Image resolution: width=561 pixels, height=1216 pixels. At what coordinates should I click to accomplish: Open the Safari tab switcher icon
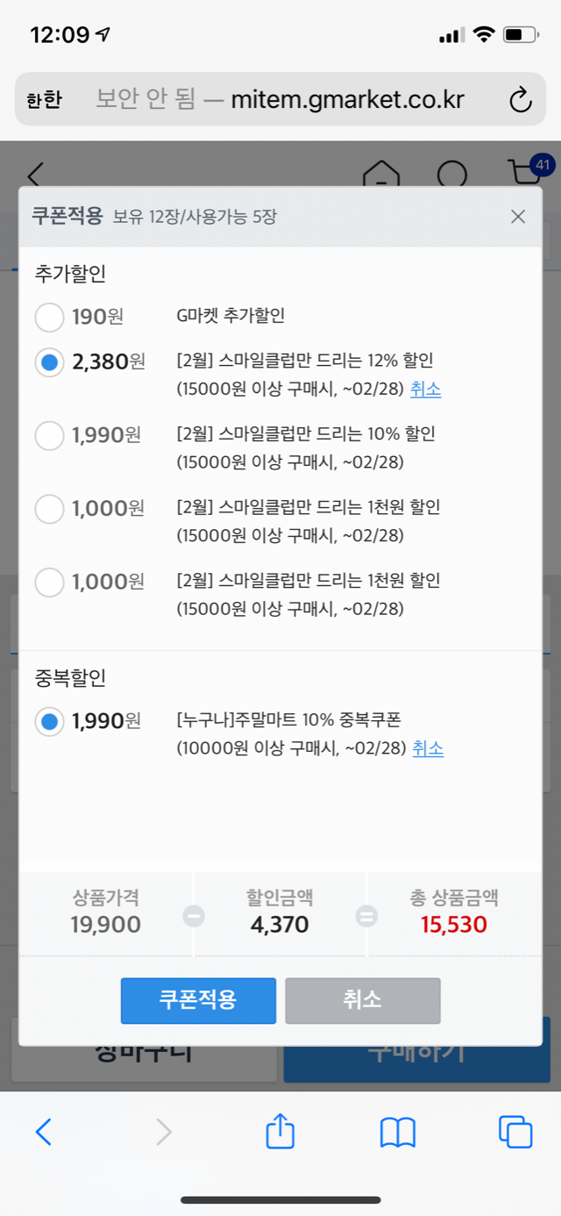click(515, 1133)
